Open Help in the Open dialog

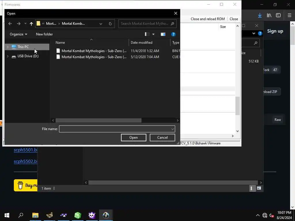(x=173, y=34)
